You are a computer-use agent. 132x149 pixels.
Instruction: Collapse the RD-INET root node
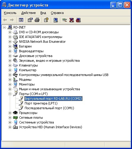click(4, 27)
